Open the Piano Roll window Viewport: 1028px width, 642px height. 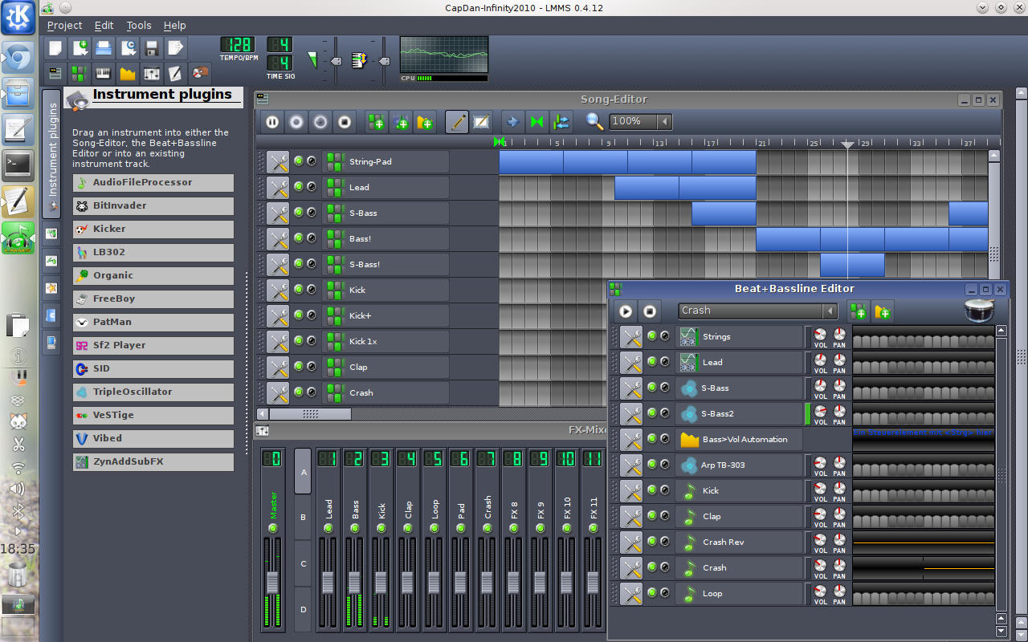[103, 74]
